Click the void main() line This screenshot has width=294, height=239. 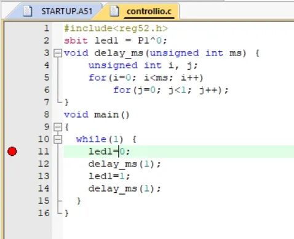tap(97, 115)
